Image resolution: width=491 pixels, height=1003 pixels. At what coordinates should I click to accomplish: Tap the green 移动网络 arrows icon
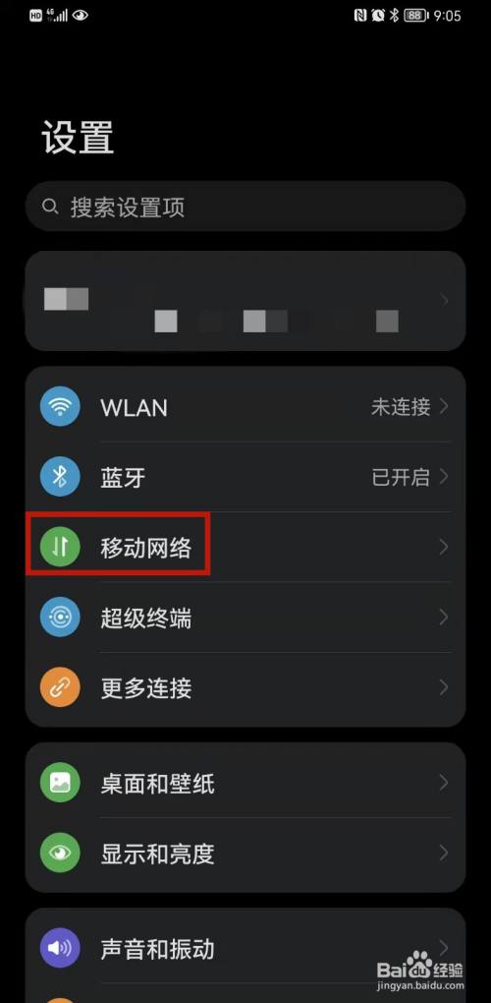60,547
